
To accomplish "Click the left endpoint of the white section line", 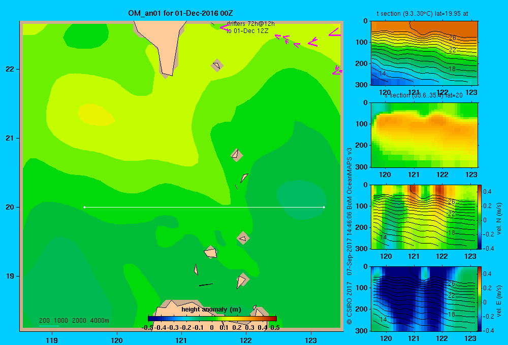I will [84, 207].
